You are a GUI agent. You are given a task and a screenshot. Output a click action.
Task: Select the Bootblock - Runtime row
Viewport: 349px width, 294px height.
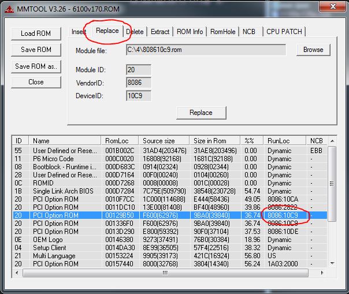(170, 167)
